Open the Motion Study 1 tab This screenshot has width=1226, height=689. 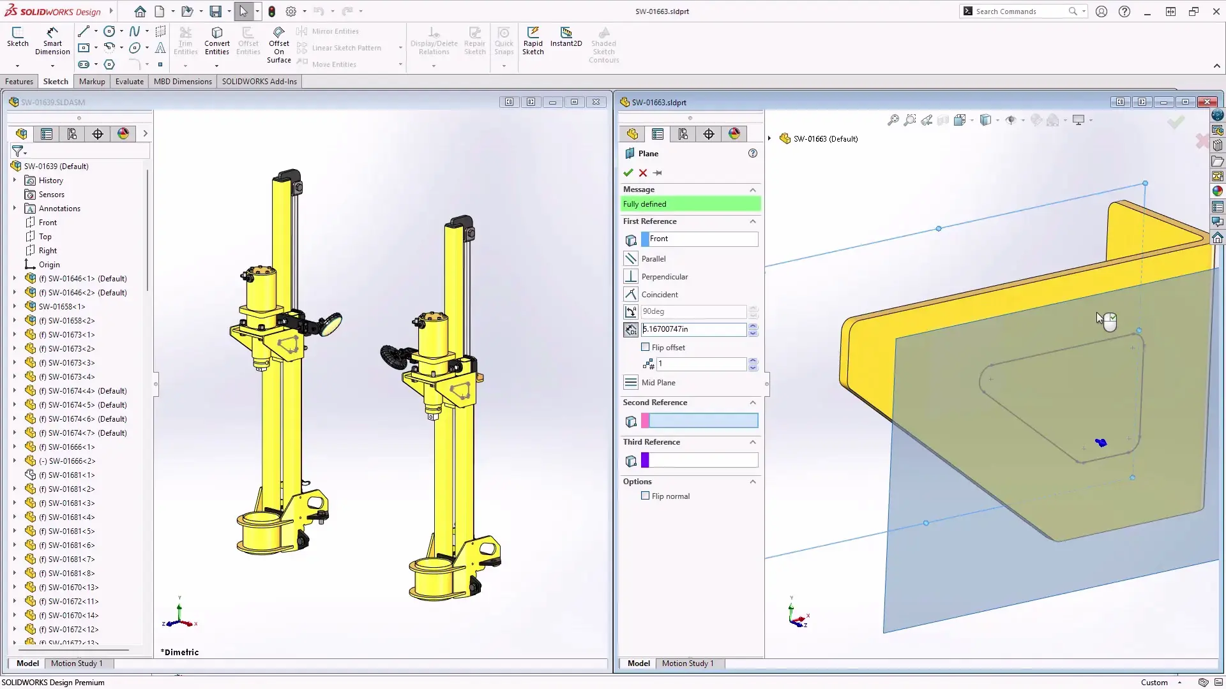pos(688,663)
